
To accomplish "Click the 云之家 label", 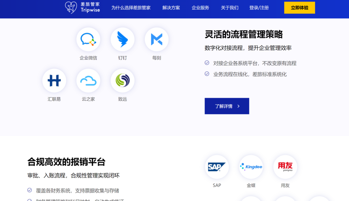I will [x=88, y=99].
